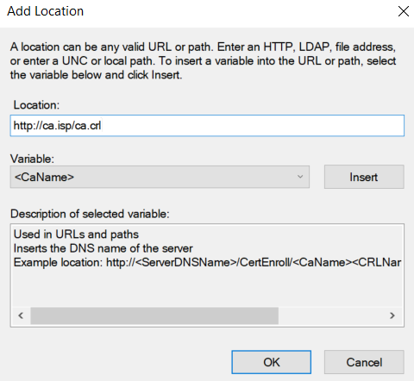Confirm the location with OK
This screenshot has height=381, width=414.
[272, 362]
